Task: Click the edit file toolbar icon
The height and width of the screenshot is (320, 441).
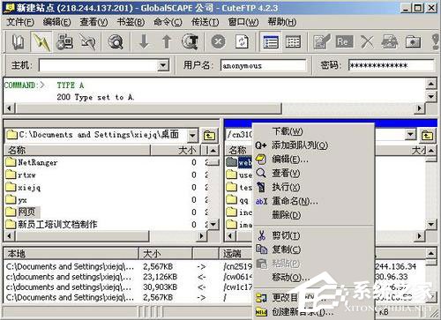Action: point(321,41)
